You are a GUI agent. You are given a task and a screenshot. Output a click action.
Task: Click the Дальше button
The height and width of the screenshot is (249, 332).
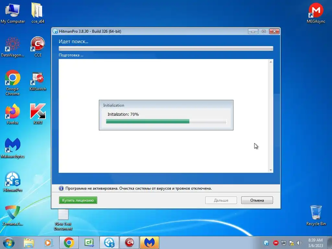coord(221,200)
